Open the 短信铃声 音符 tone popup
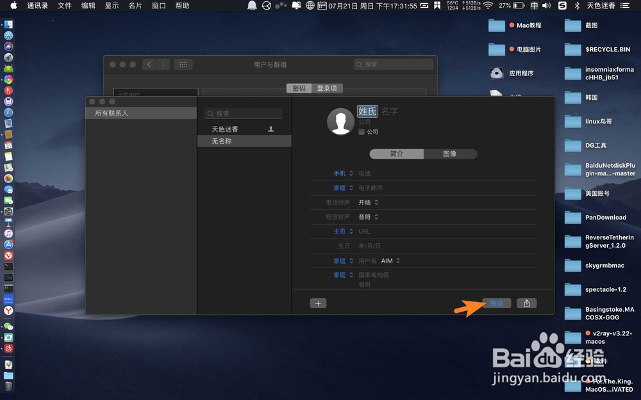 (369, 217)
